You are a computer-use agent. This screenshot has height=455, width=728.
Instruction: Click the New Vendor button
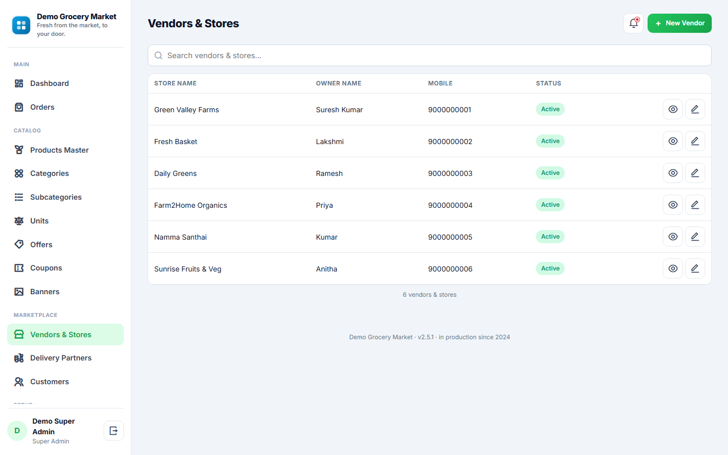(x=679, y=23)
